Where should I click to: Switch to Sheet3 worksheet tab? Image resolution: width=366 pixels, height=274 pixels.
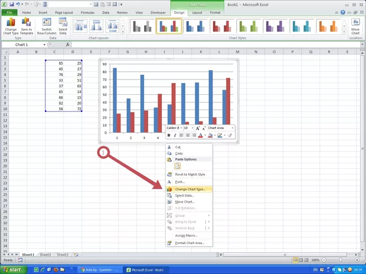pyautogui.click(x=63, y=255)
